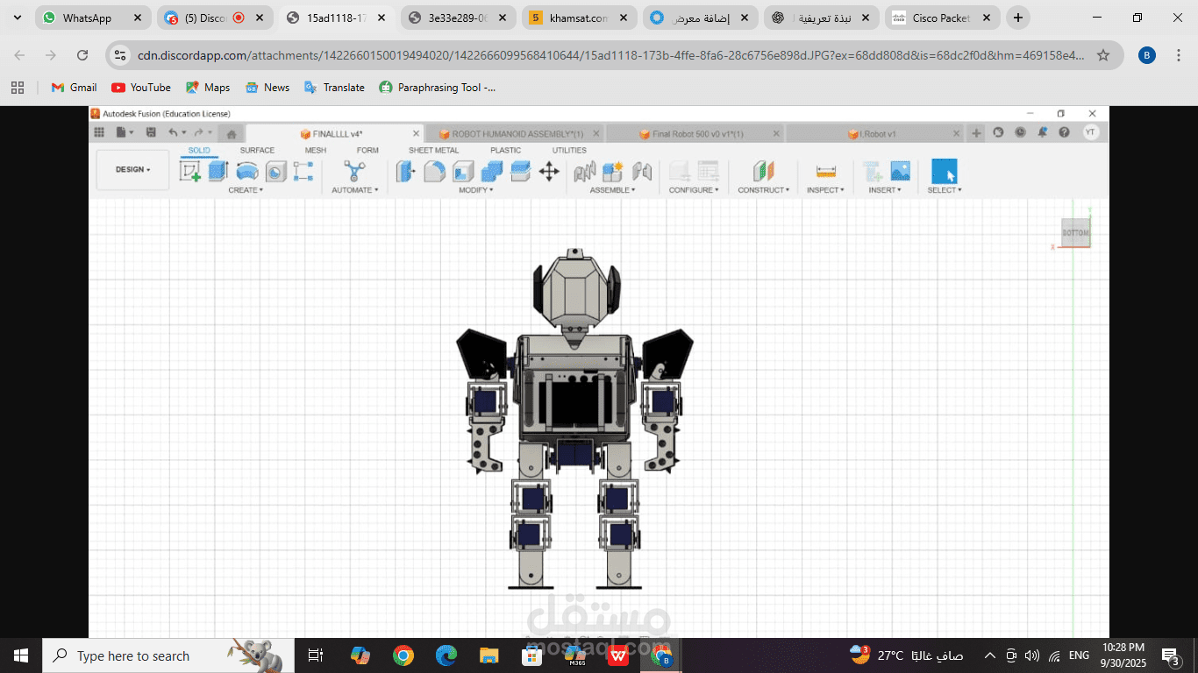The height and width of the screenshot is (673, 1198).
Task: Click the Translate bookmark link
Action: pyautogui.click(x=334, y=88)
